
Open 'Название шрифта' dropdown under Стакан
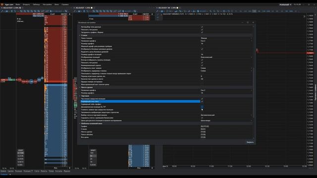point(226,41)
